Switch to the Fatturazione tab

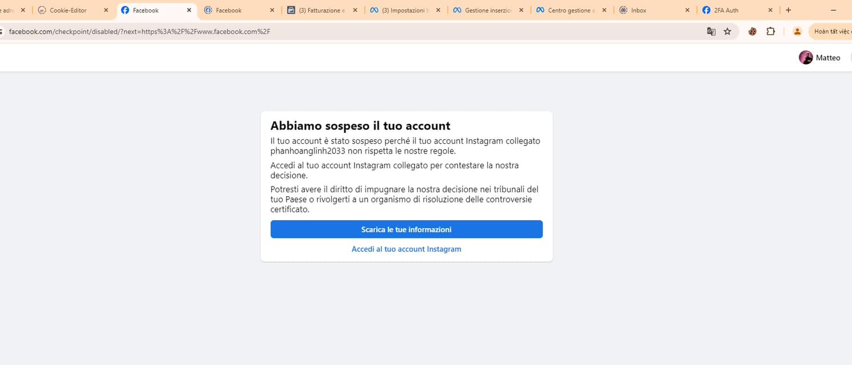(321, 10)
